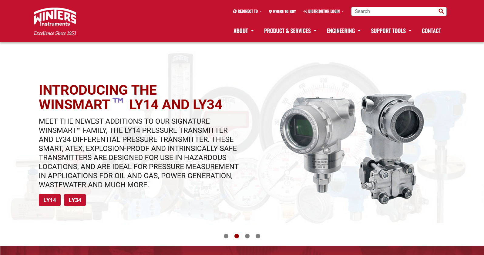This screenshot has width=484, height=255.
Task: Click the LY34 button
Action: pos(75,200)
